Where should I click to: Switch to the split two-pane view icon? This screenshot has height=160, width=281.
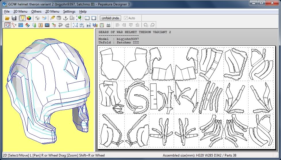click(87, 18)
